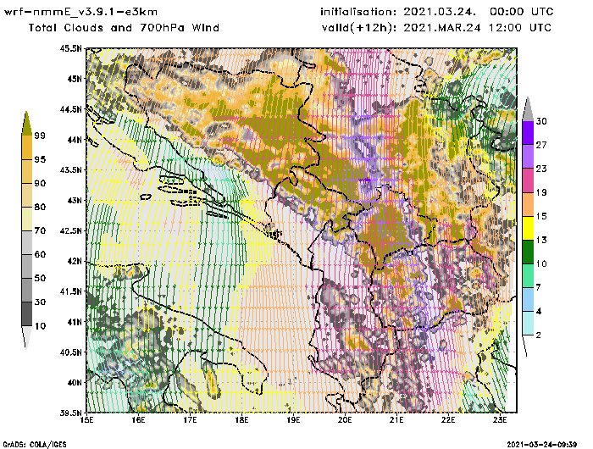Click the '99' value on cloud legend
Viewport: 593px width, 449px height.
tap(40, 136)
